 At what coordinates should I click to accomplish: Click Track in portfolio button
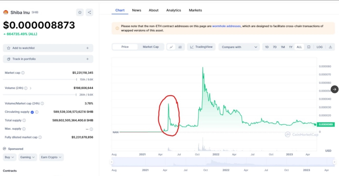click(x=48, y=59)
